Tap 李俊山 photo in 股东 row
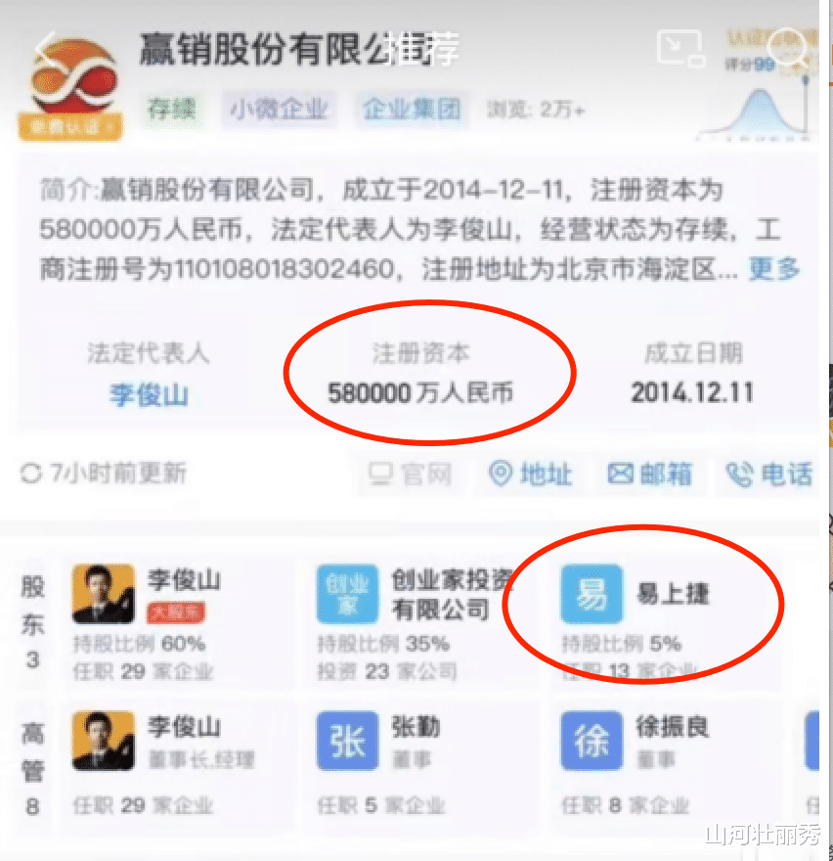833x861 pixels. click(104, 594)
